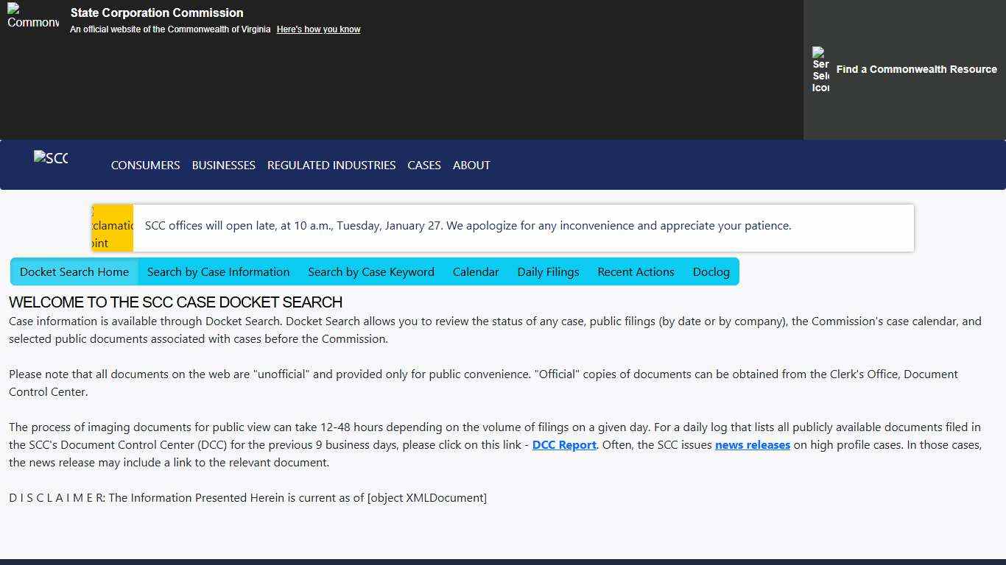Open the BUSINESSES menu
This screenshot has height=565, width=1006.
(223, 165)
